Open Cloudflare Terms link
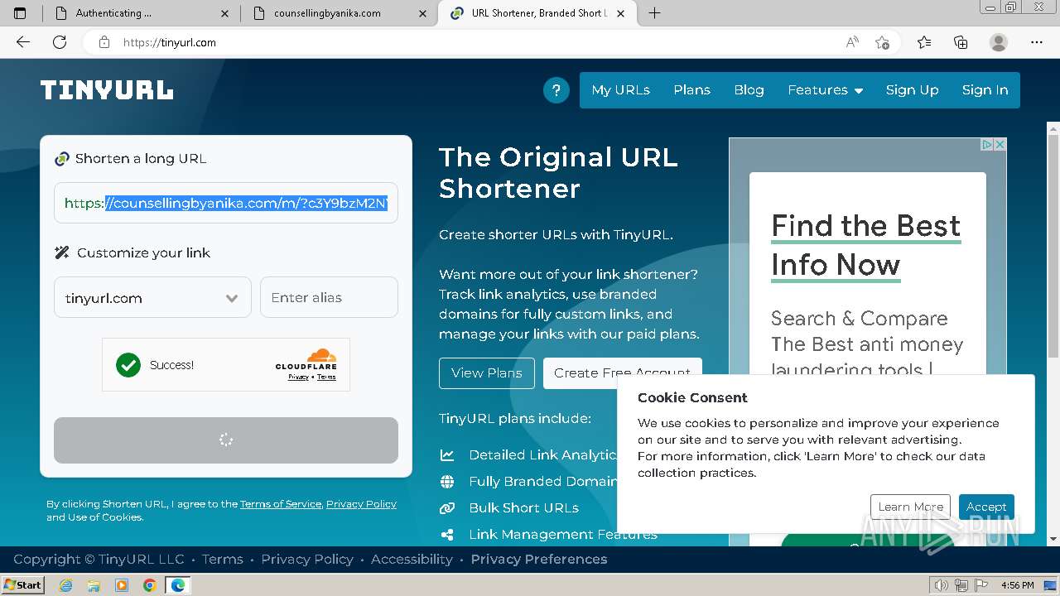 point(326,377)
